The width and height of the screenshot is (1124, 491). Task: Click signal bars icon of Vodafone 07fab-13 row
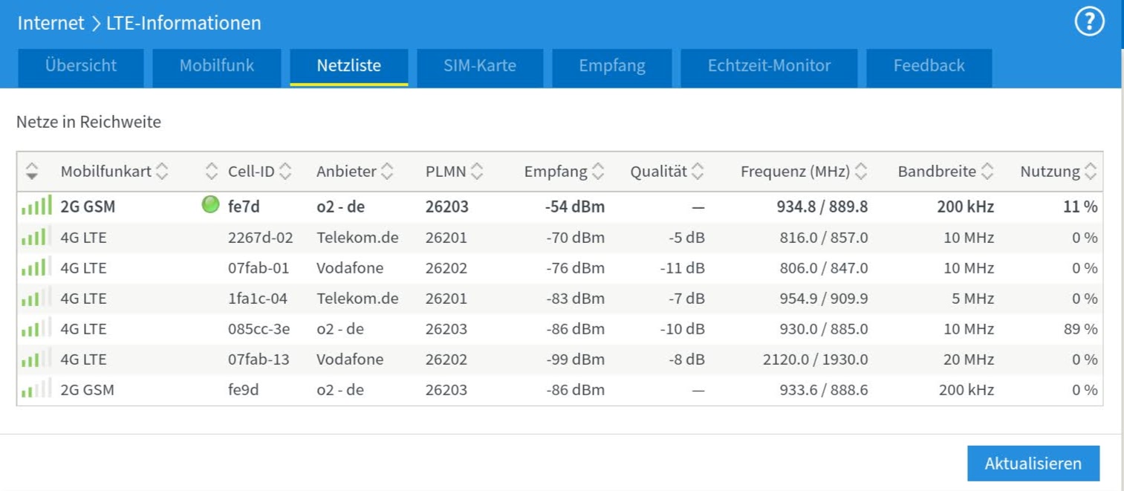pos(36,360)
